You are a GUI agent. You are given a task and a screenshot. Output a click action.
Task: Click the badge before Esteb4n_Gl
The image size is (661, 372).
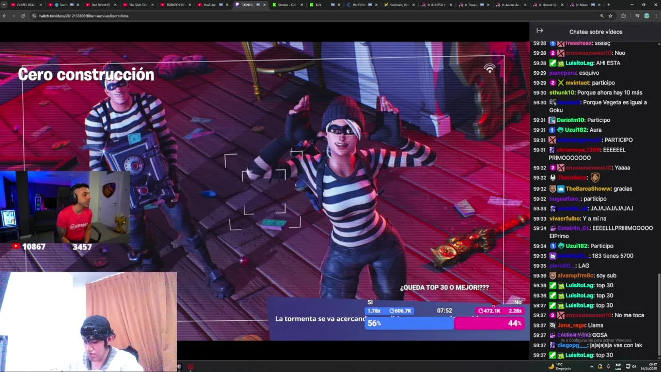tap(553, 228)
